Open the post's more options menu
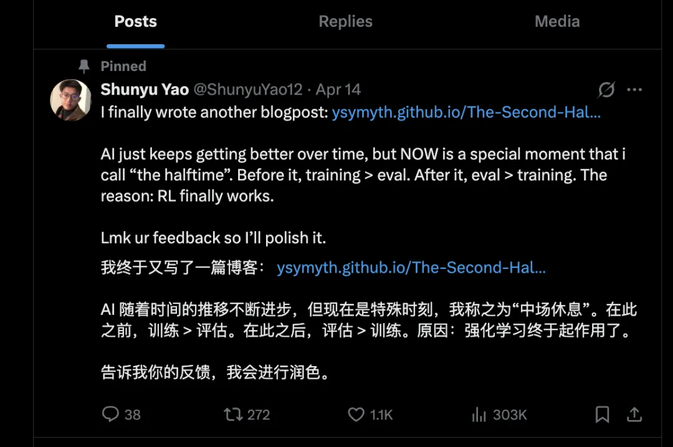 point(634,90)
